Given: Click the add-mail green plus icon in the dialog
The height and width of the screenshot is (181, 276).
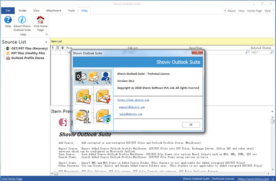Looking at the screenshot, I should tap(84, 96).
